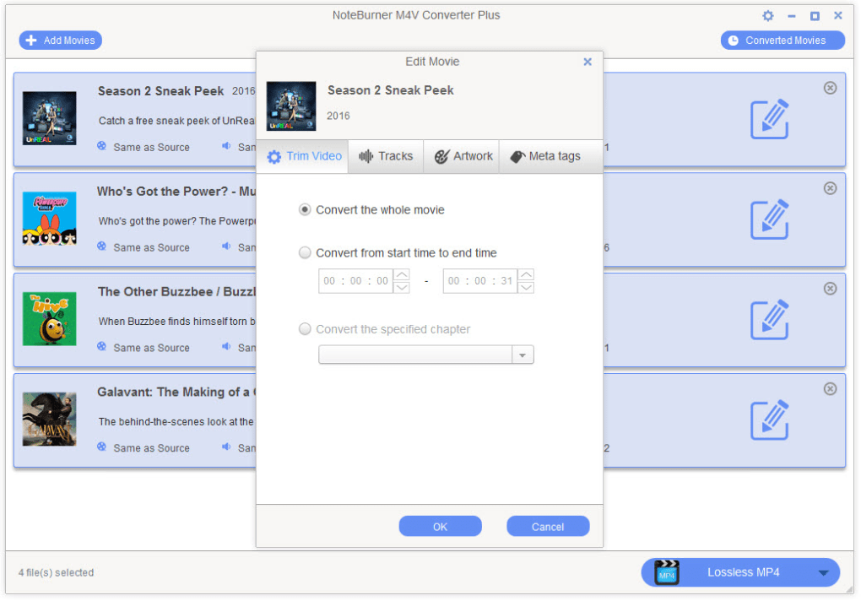Switch to the Artwork tab
The width and height of the screenshot is (861, 601).
[x=462, y=156]
